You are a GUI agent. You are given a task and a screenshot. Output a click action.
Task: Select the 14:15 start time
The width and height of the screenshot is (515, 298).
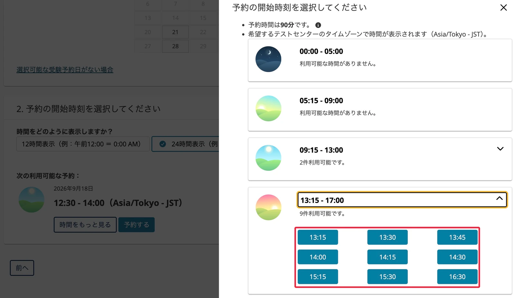click(x=388, y=257)
